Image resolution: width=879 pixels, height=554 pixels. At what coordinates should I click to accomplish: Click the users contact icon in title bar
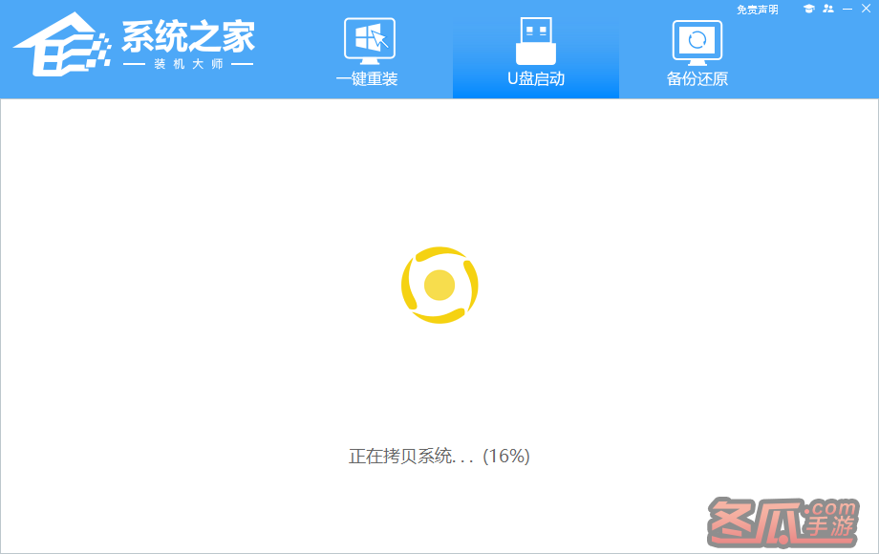pyautogui.click(x=828, y=9)
